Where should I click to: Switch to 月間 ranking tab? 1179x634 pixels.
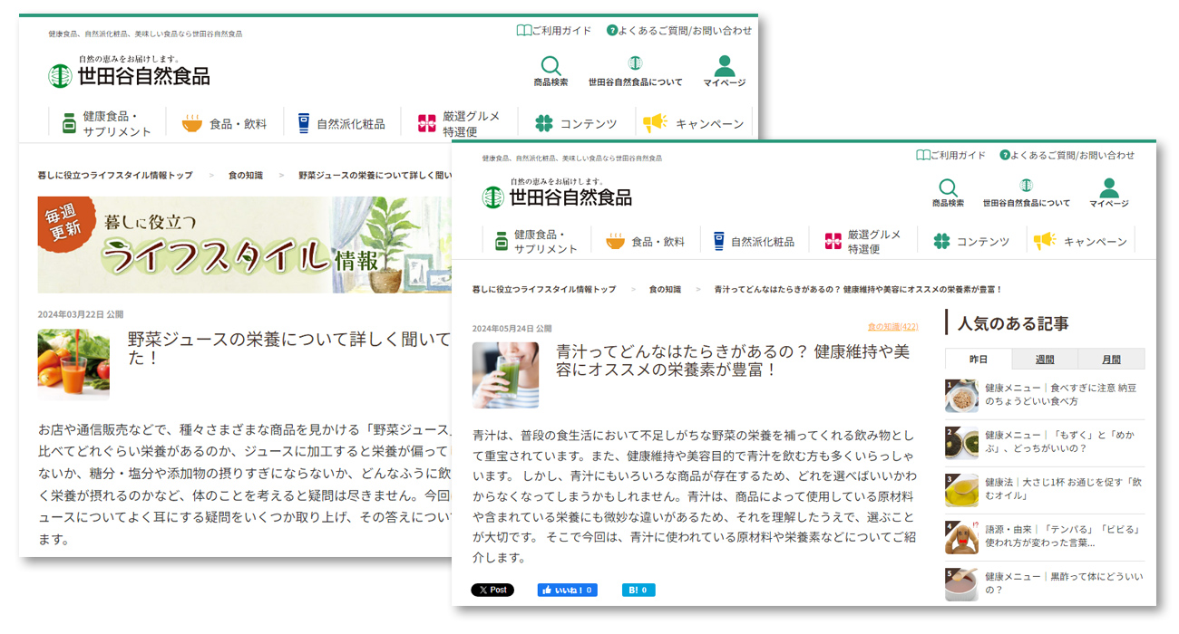tap(1111, 359)
